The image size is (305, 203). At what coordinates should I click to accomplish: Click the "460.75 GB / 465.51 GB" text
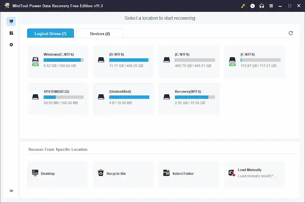click(193, 66)
